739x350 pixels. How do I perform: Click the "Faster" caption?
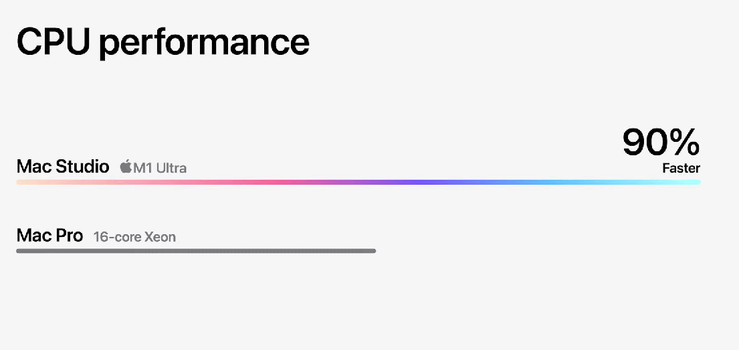tap(681, 168)
